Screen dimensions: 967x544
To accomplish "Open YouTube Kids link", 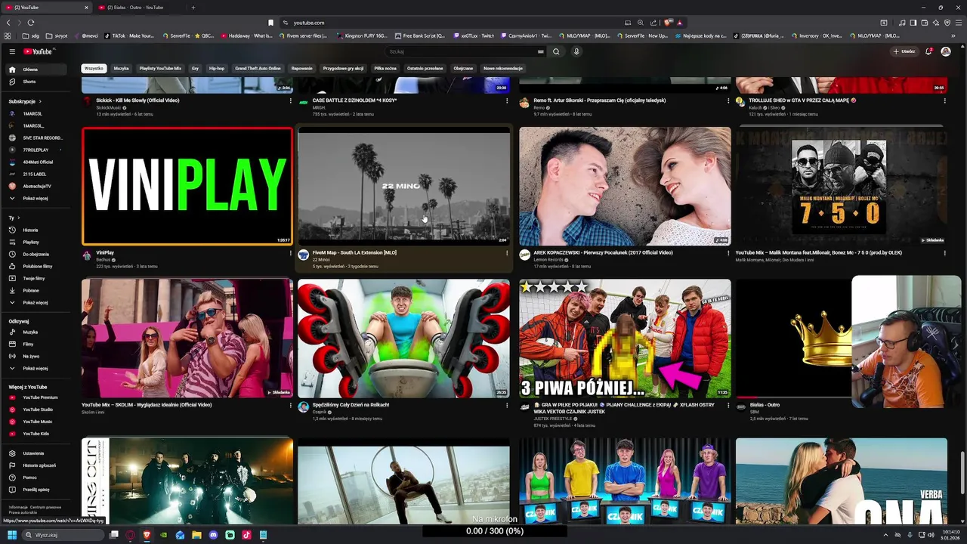I will 38,434.
